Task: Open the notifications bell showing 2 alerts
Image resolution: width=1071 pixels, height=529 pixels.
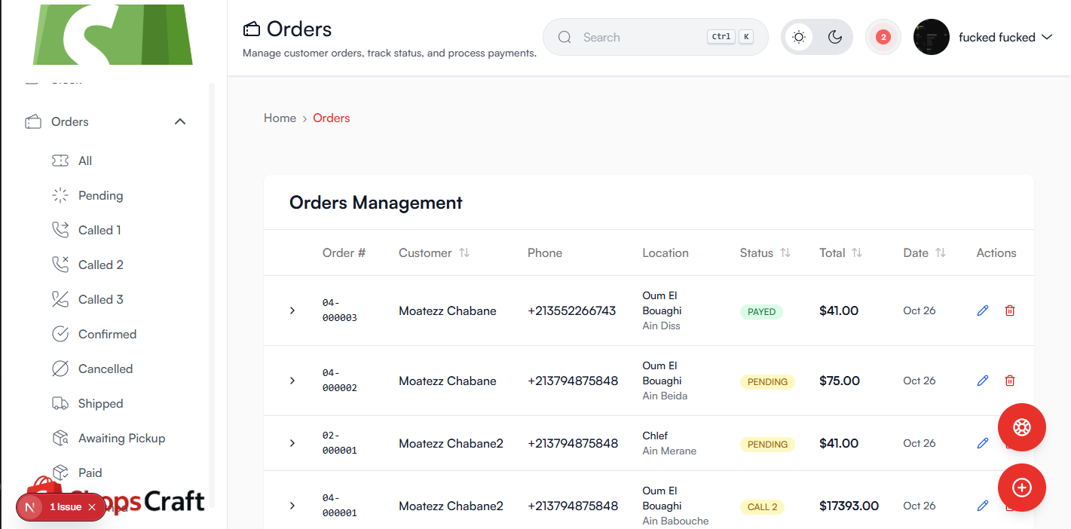Action: pyautogui.click(x=883, y=36)
